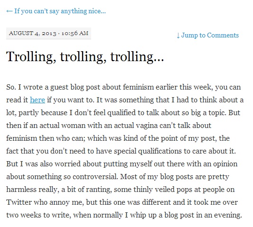Image resolution: width=253 pixels, height=227 pixels.
Task: Click the word "Twitter" in the paragraph
Action: point(19,202)
